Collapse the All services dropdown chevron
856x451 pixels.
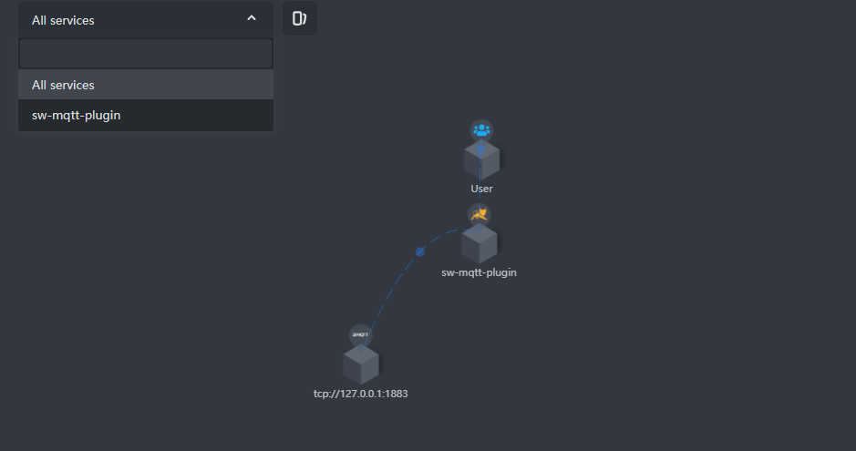(x=252, y=18)
